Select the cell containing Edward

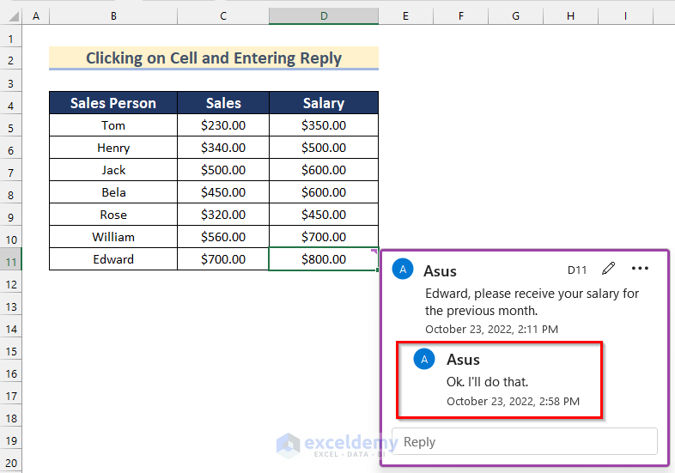point(113,259)
